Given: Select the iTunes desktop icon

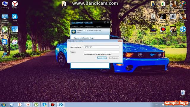Looking at the screenshot, I should [x=15, y=43].
